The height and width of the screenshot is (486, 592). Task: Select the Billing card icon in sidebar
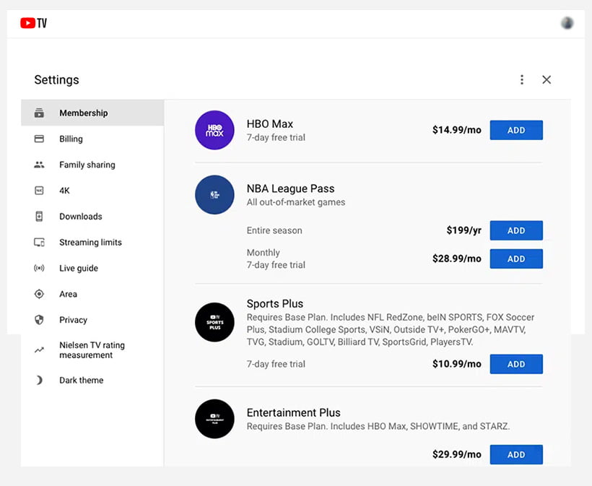[x=41, y=139]
